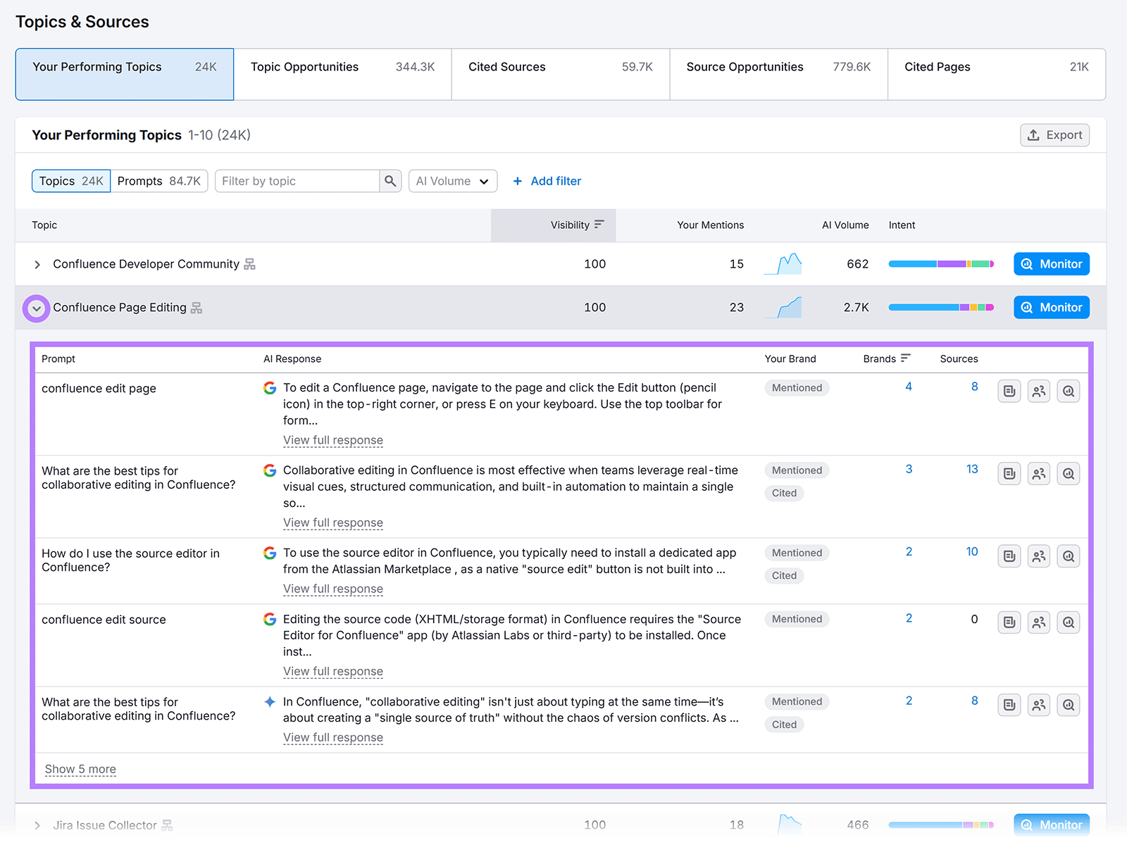
Task: Click 'View full response' under the source editor prompt
Action: [x=332, y=589]
